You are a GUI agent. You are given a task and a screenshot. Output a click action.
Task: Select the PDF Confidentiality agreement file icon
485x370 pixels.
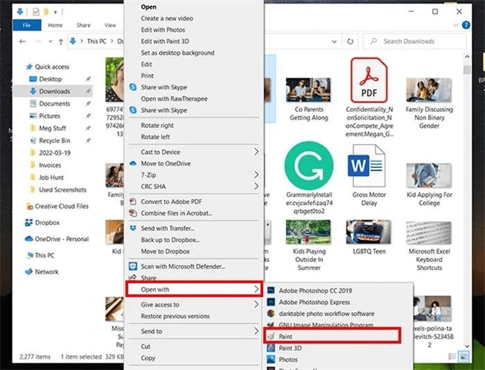click(x=369, y=80)
